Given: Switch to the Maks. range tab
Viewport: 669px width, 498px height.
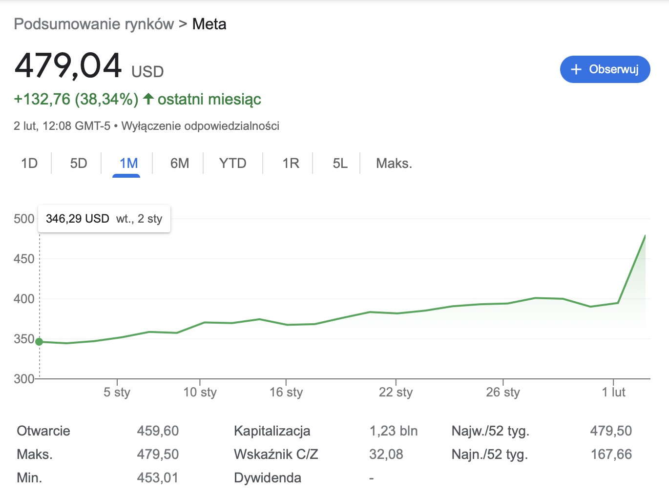Looking at the screenshot, I should point(394,163).
